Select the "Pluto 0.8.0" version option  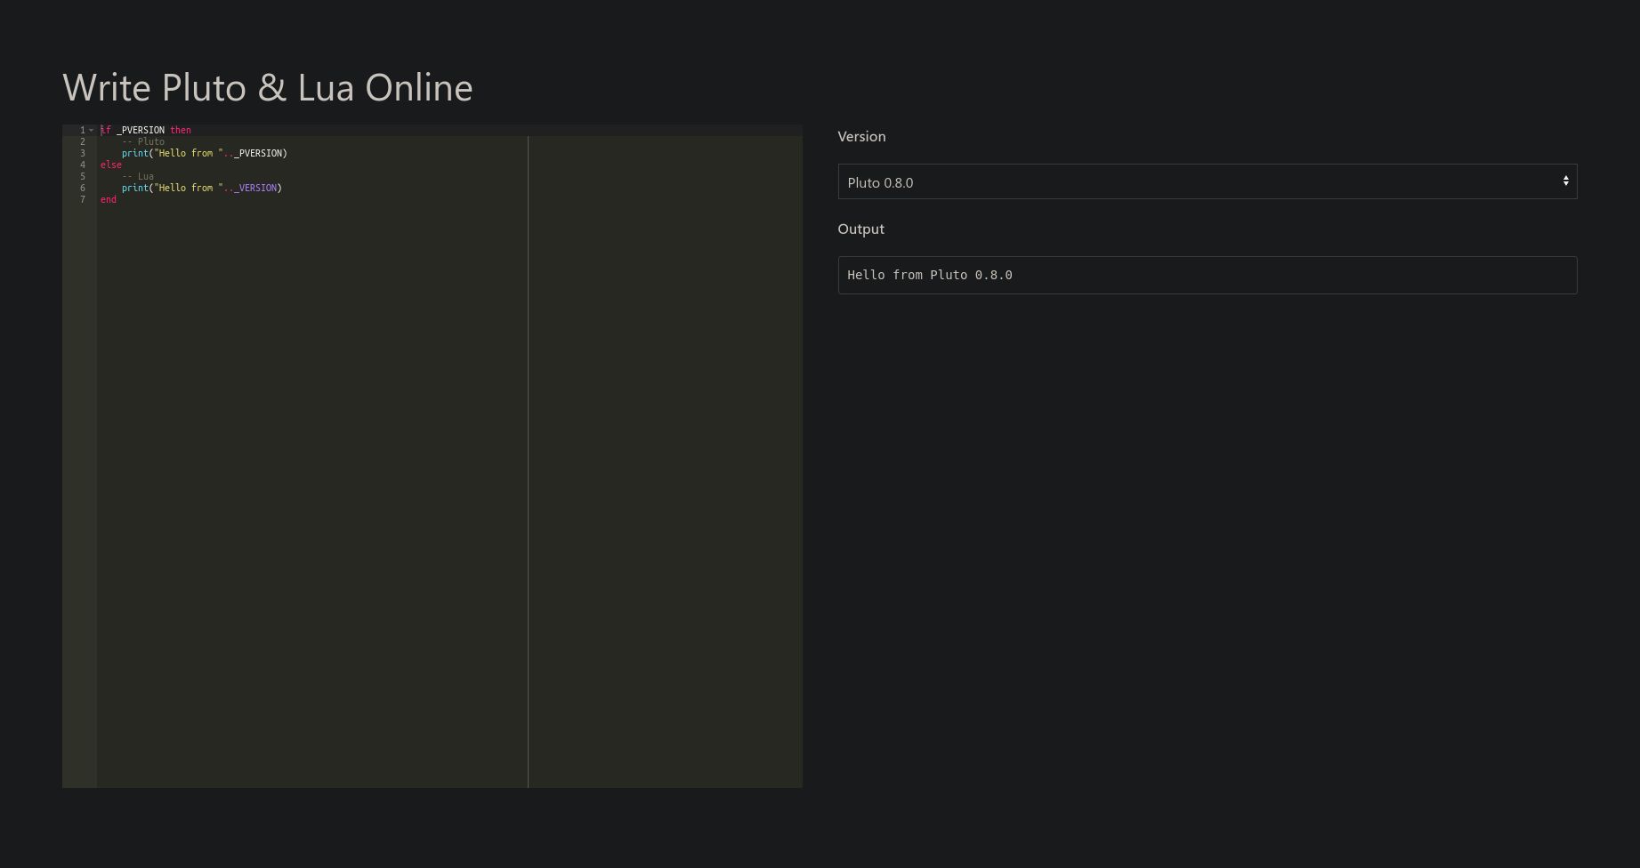[880, 182]
